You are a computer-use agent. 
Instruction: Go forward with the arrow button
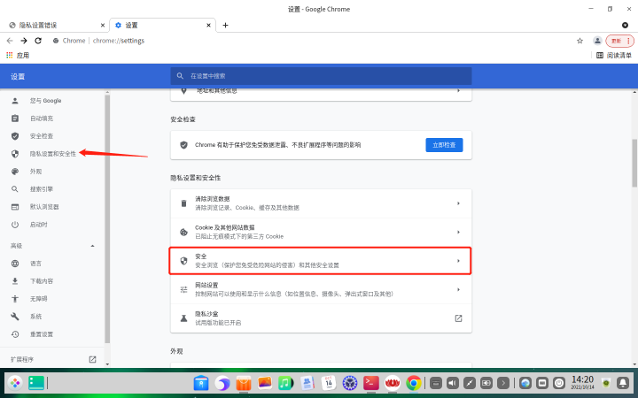(24, 41)
